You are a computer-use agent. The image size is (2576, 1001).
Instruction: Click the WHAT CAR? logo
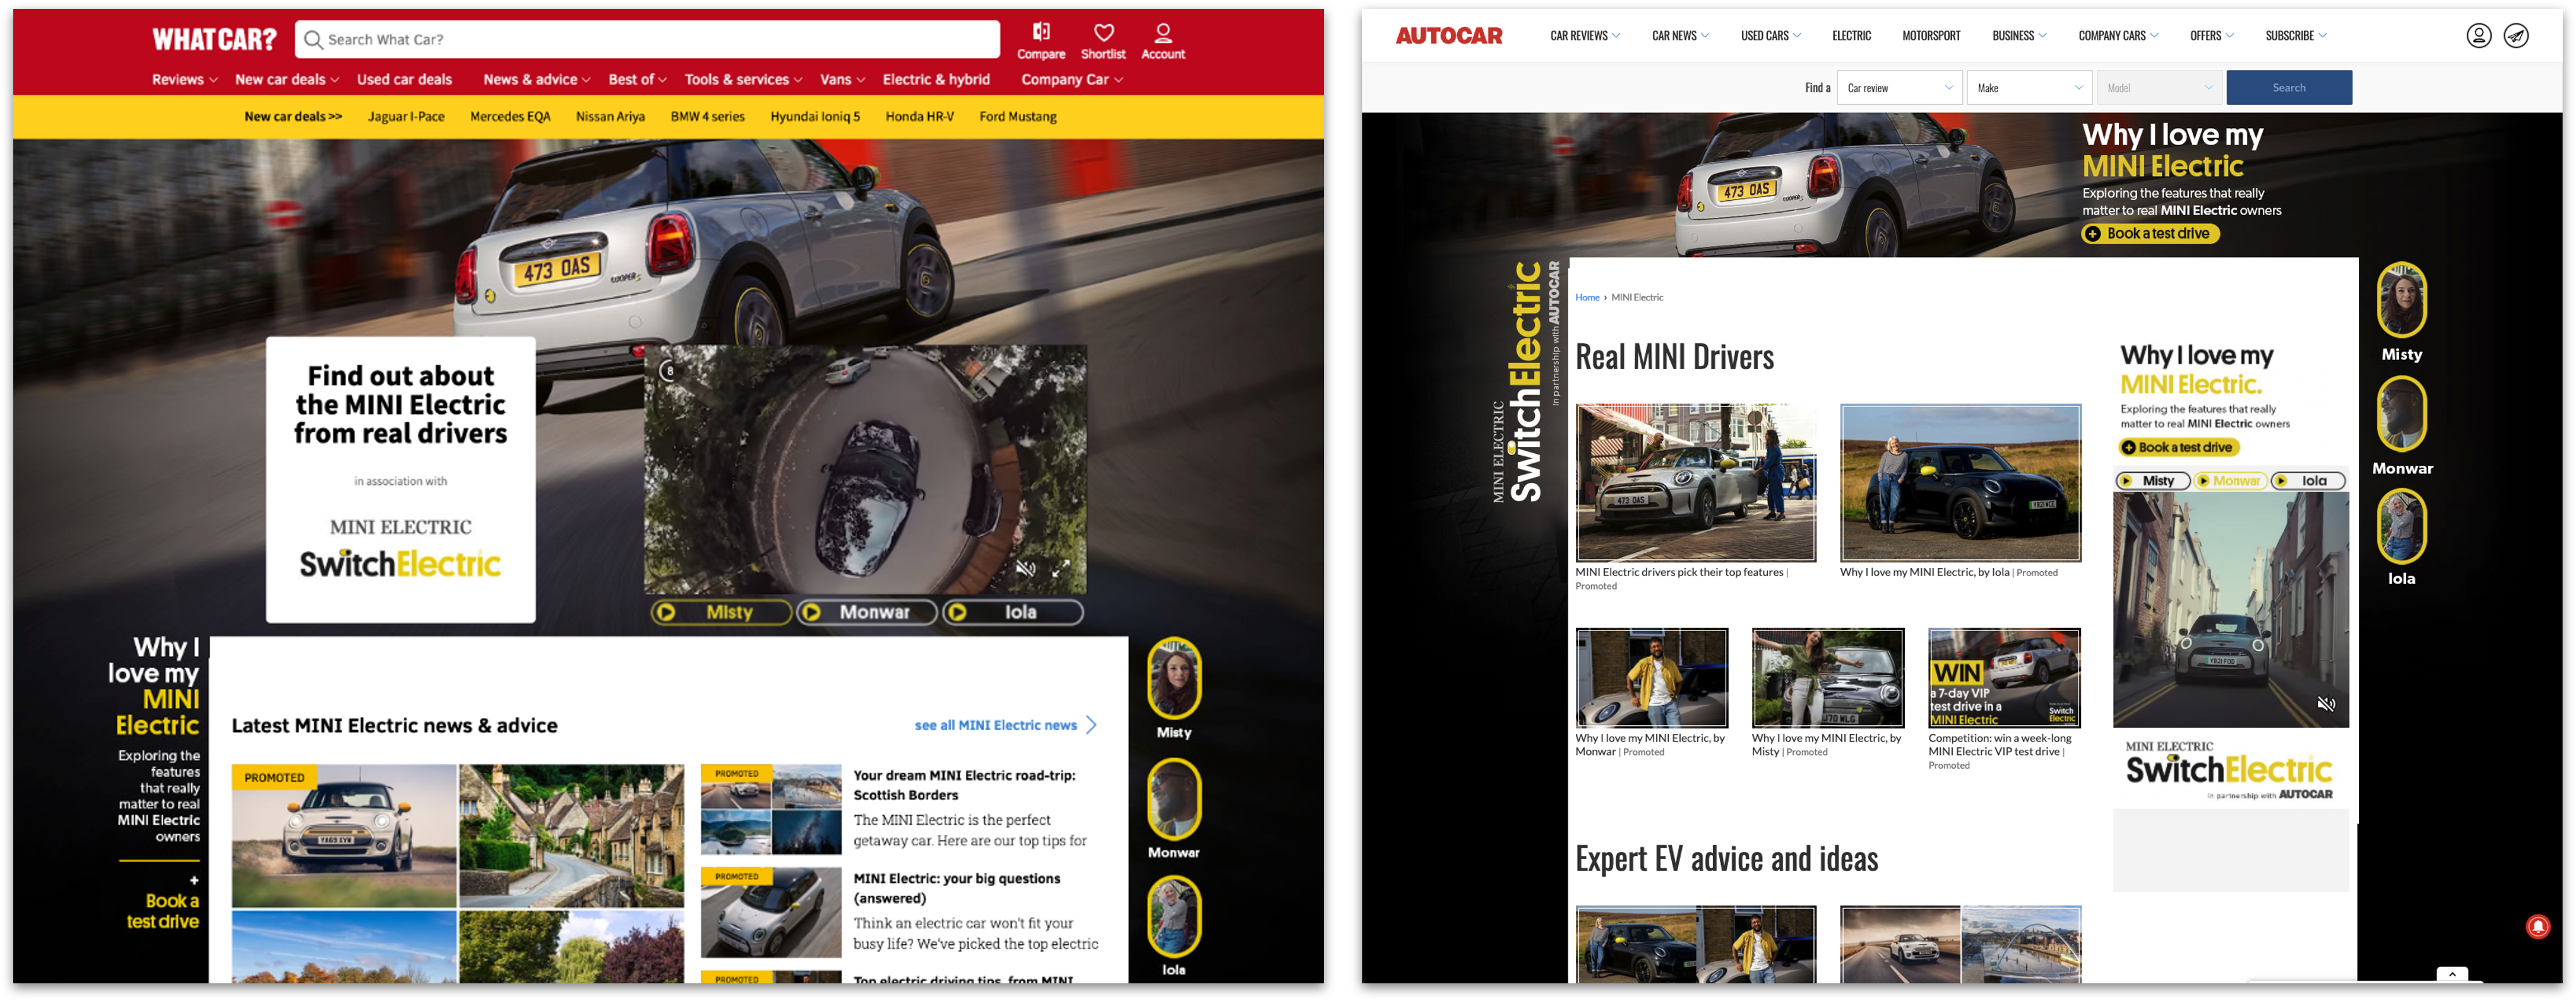coord(214,39)
